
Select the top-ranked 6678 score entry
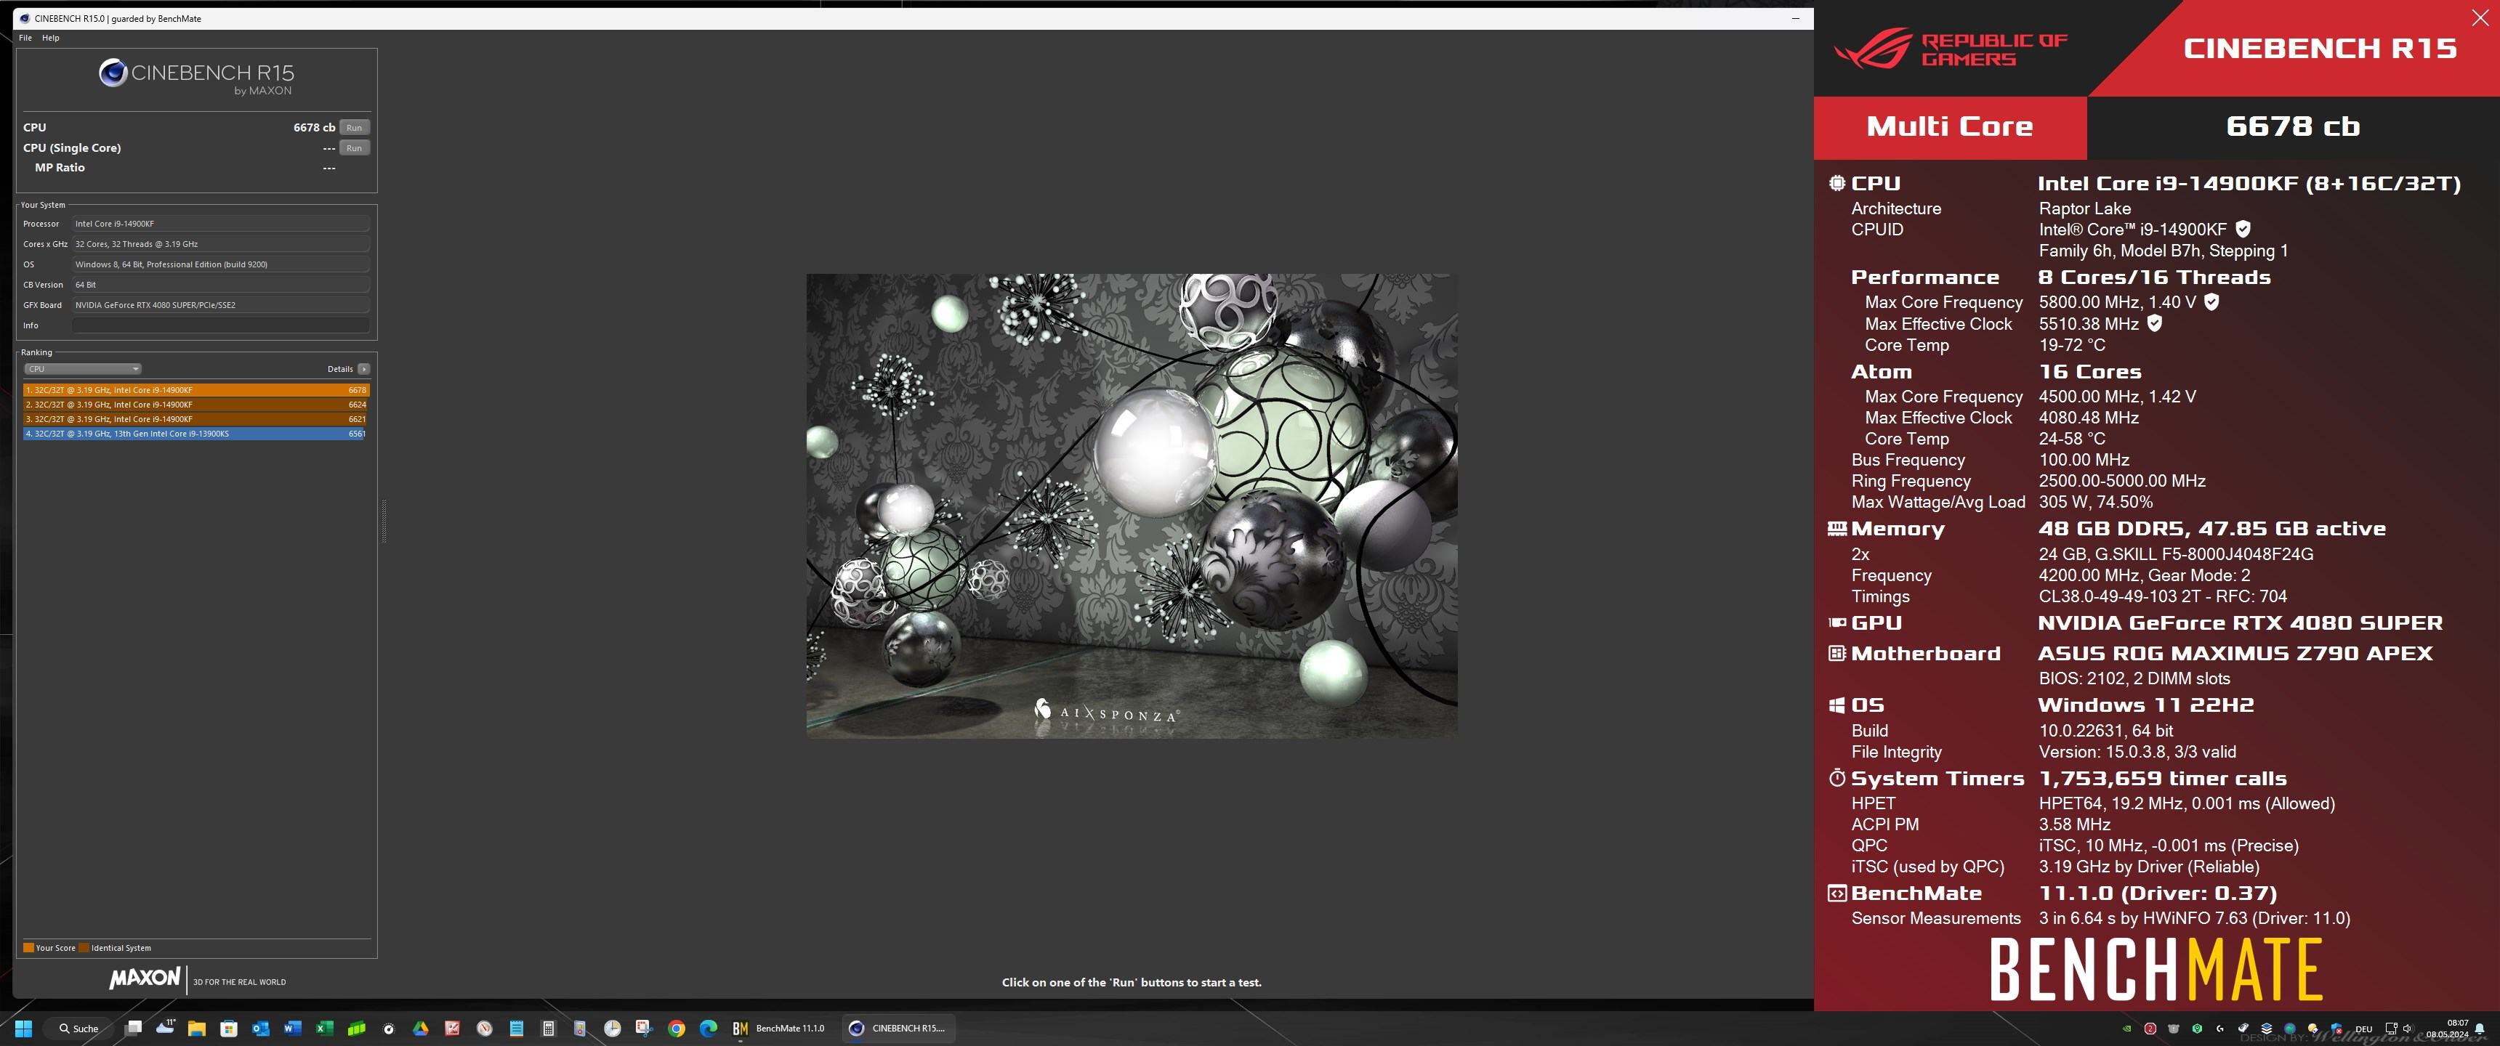(x=194, y=390)
